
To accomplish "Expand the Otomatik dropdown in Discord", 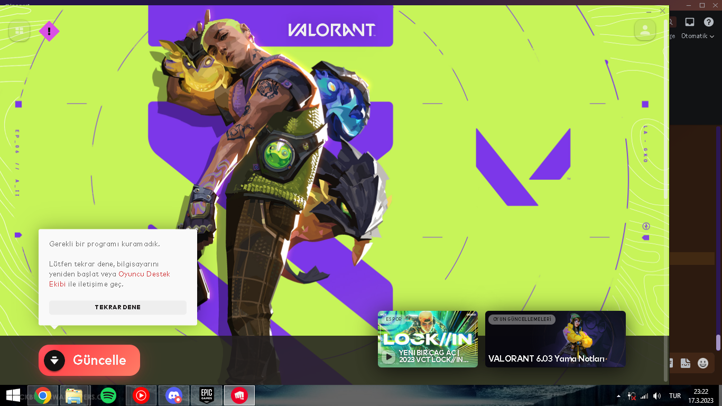I will coord(698,36).
